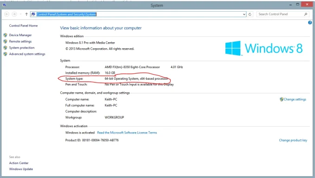Screen dimensions: 315x178
Task: Click 'View basic information about your computer' heading
Action: [x=101, y=28]
